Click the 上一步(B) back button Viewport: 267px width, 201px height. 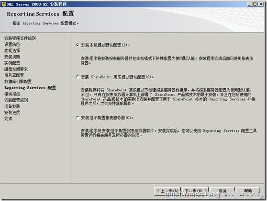tap(167, 191)
